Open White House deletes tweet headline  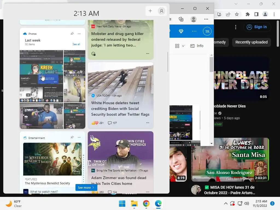pos(120,109)
